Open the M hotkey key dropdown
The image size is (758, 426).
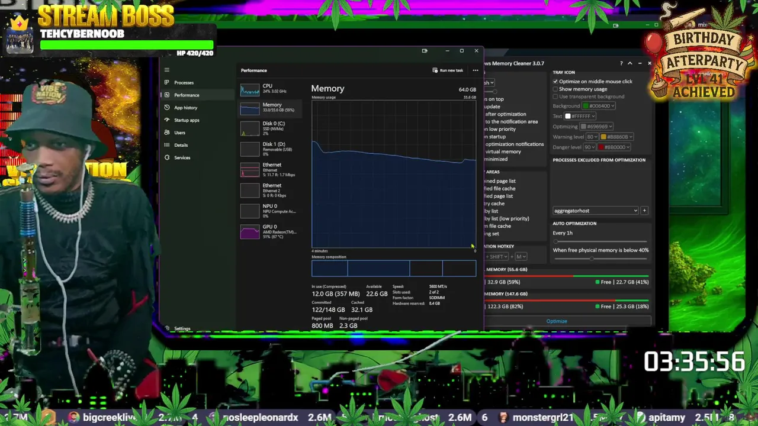[x=521, y=257]
